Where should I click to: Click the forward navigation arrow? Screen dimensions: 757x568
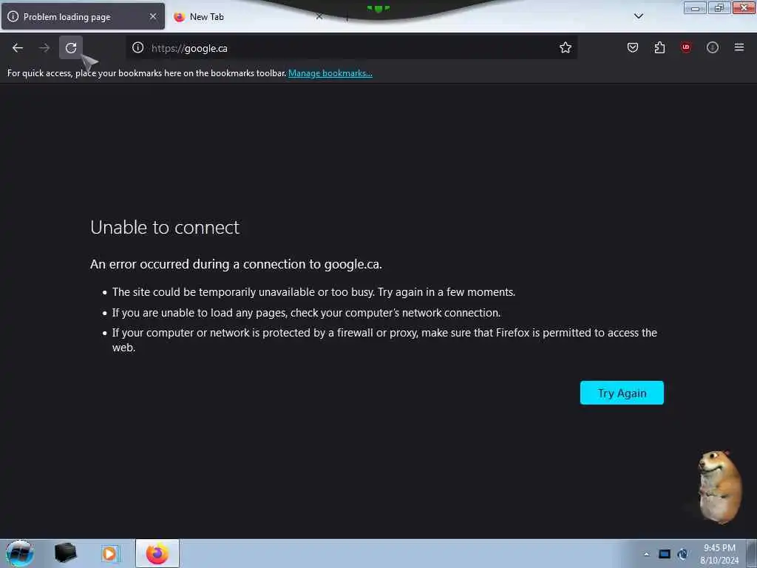click(44, 48)
